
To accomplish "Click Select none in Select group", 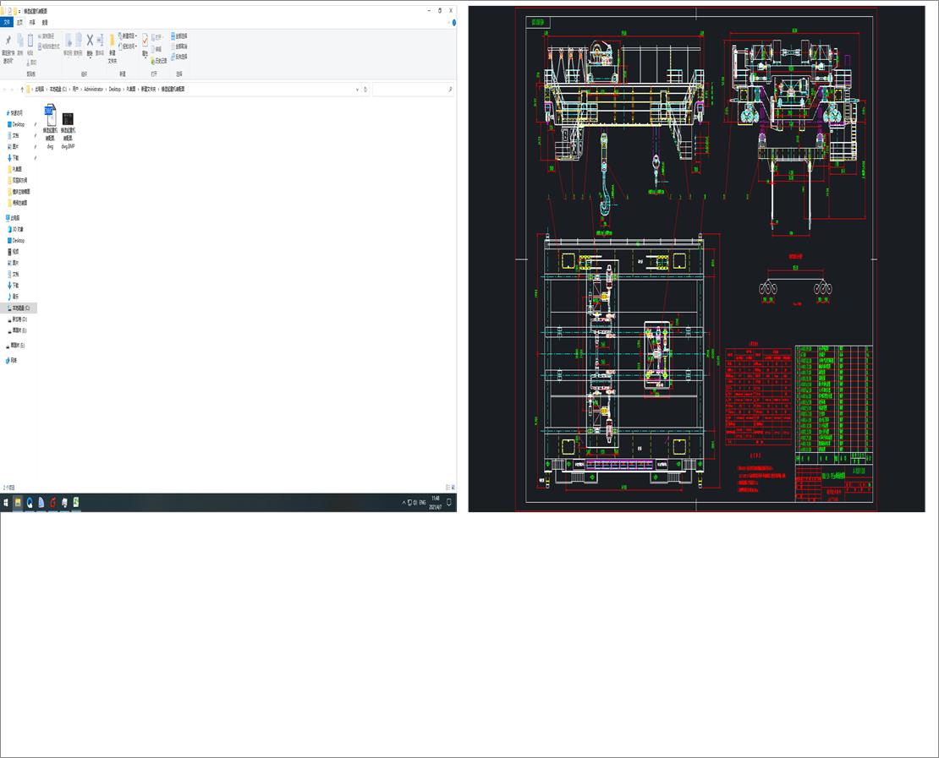I will point(179,46).
